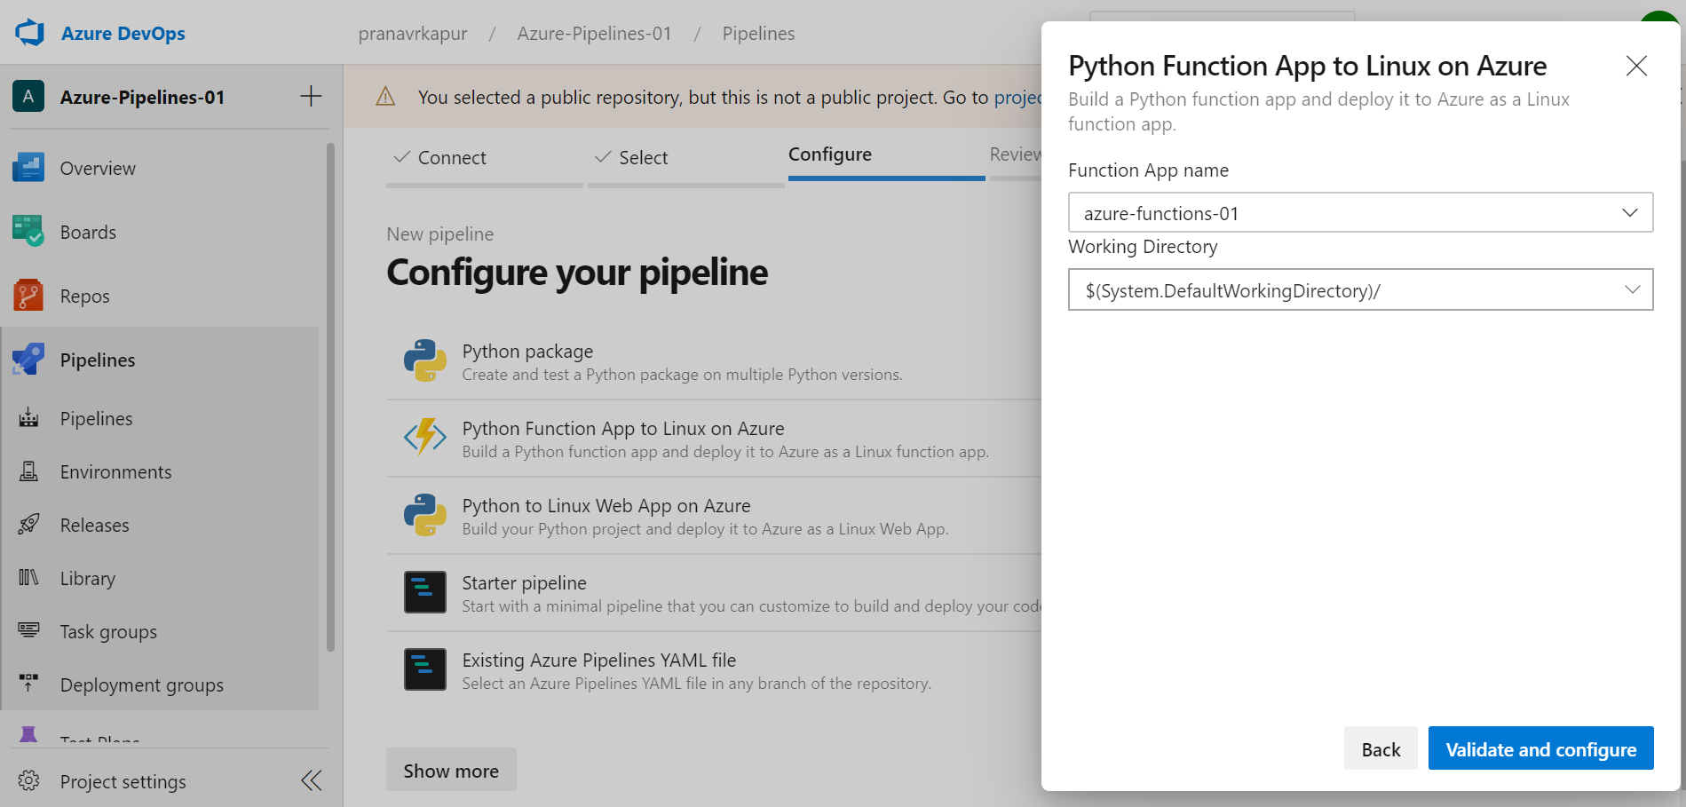Collapse the left sidebar
Viewport: 1686px width, 807px height.
click(x=311, y=780)
